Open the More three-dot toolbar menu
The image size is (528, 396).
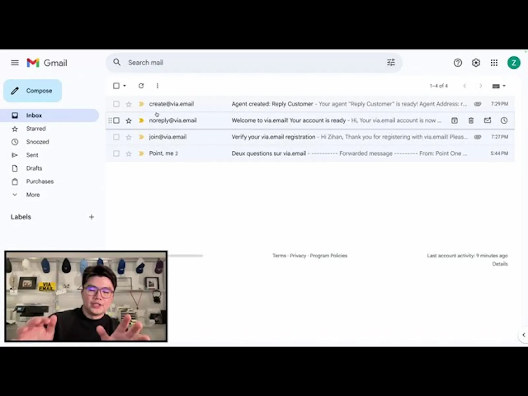(x=157, y=86)
